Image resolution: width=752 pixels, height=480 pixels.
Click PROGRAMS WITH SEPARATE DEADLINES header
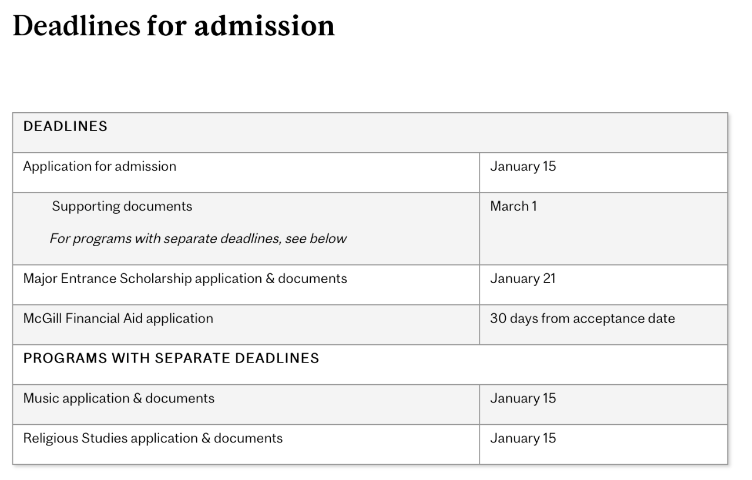point(171,358)
